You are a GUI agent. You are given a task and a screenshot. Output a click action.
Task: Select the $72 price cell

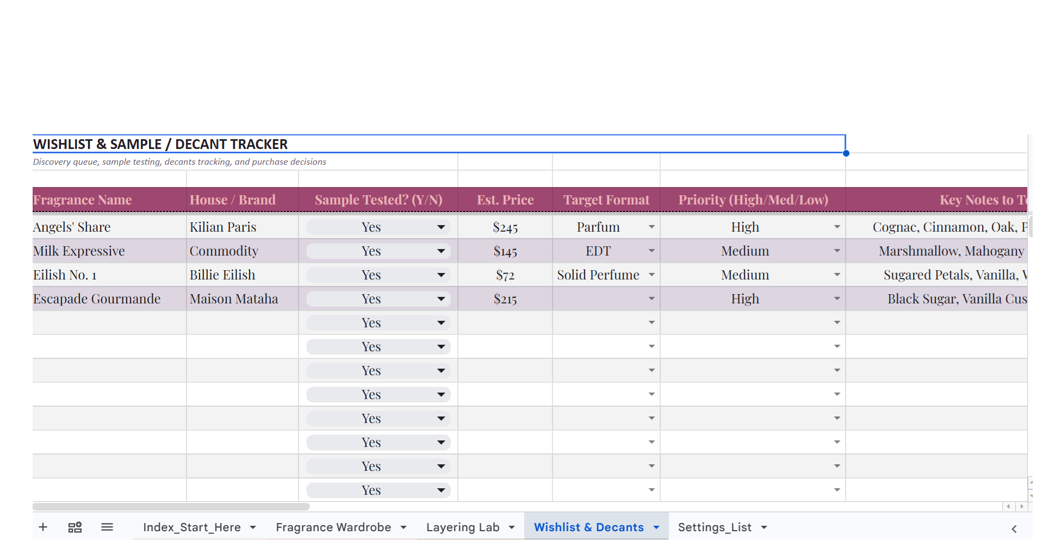505,275
